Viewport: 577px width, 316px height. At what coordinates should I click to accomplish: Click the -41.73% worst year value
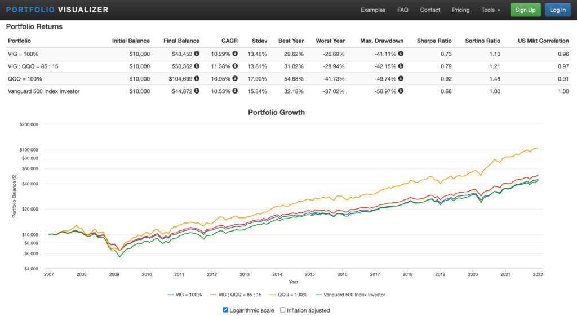(334, 79)
